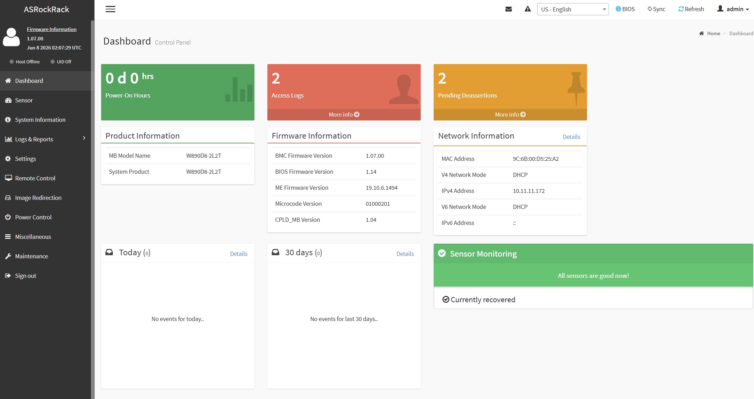Click the Firmware Information link in sidebar
754x399 pixels.
click(x=52, y=29)
